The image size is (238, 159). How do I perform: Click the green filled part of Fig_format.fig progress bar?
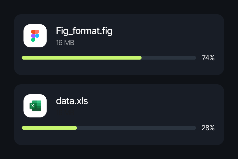click(81, 58)
